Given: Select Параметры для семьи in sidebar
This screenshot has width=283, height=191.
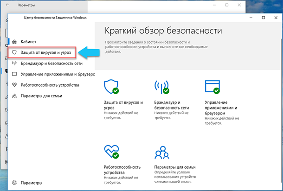Looking at the screenshot, I should click(41, 96).
